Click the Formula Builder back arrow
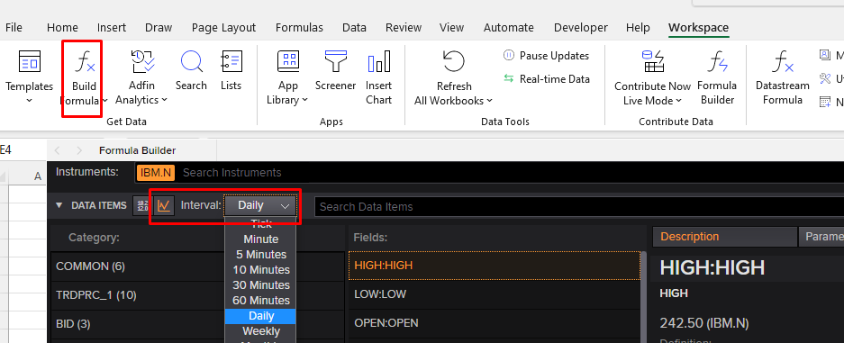The height and width of the screenshot is (343, 844). click(x=57, y=150)
